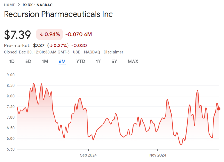
Task: Switch to the YTD chart view
Action: [80, 62]
